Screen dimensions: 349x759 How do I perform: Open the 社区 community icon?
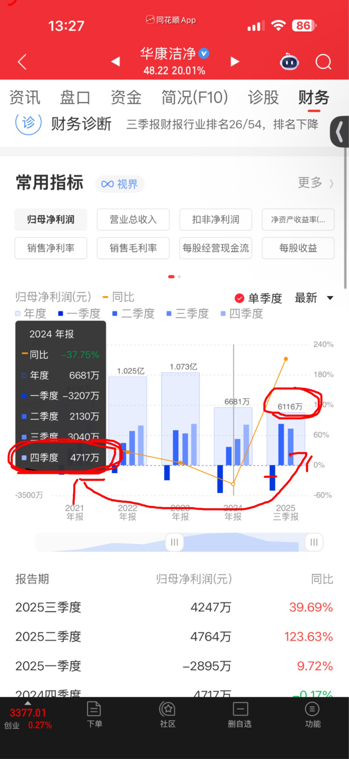167,714
